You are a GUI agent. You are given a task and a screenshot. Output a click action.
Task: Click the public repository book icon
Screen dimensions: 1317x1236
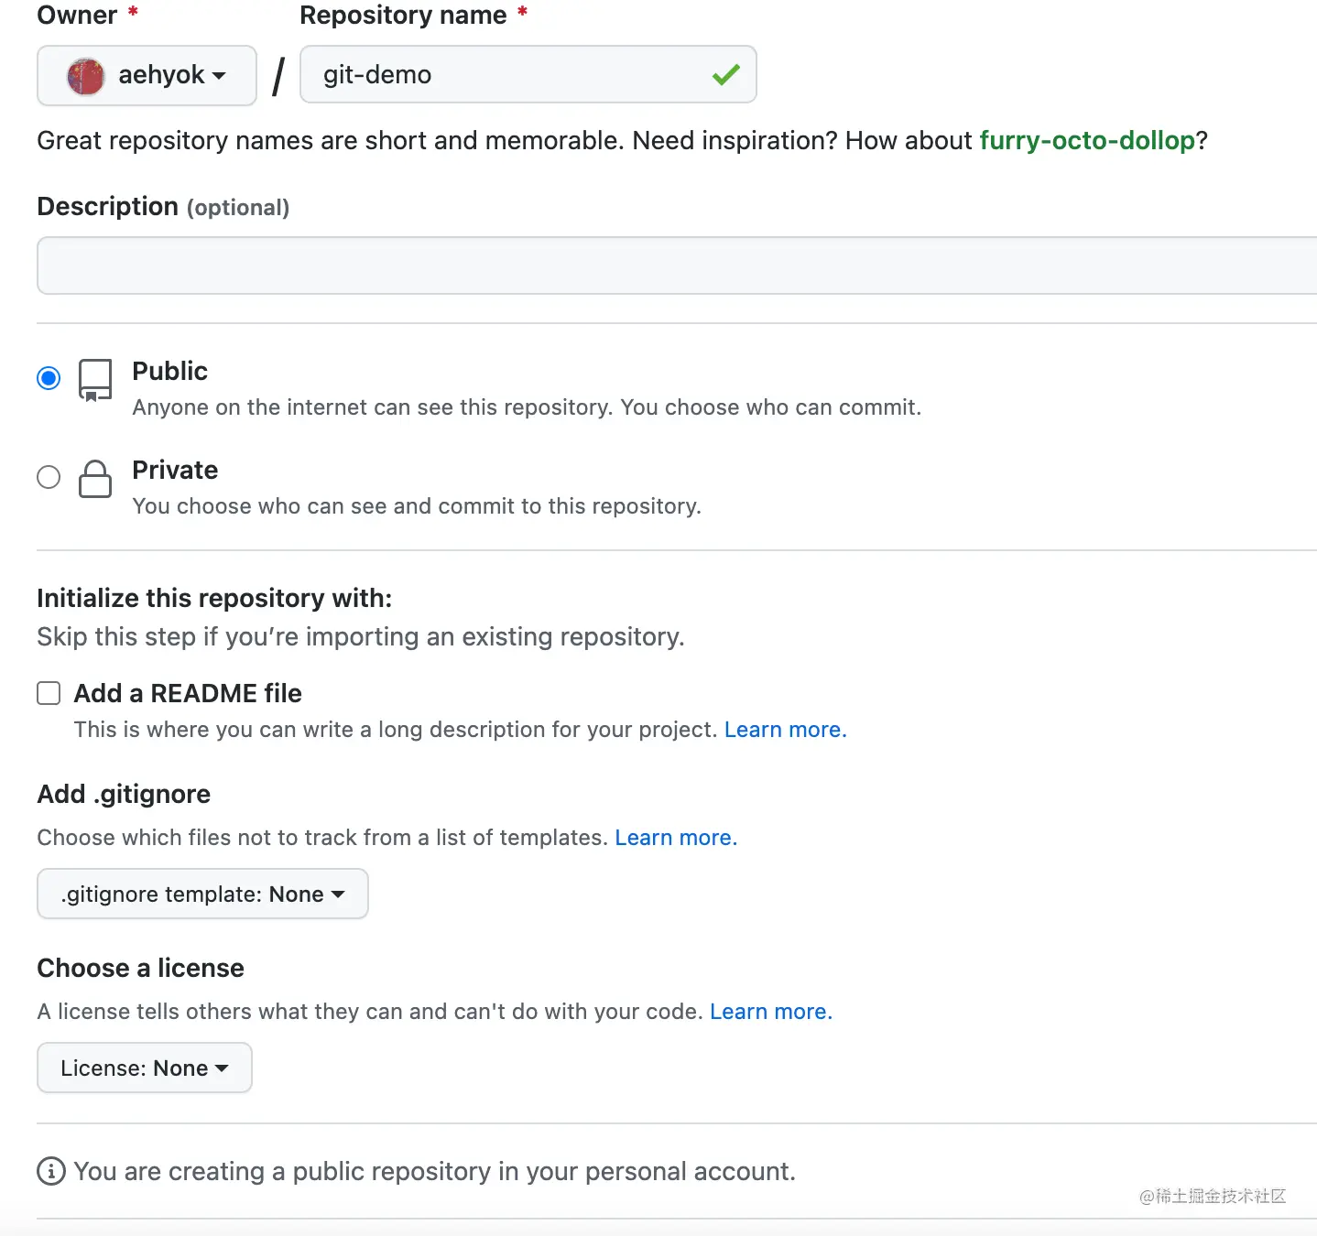[x=95, y=380]
